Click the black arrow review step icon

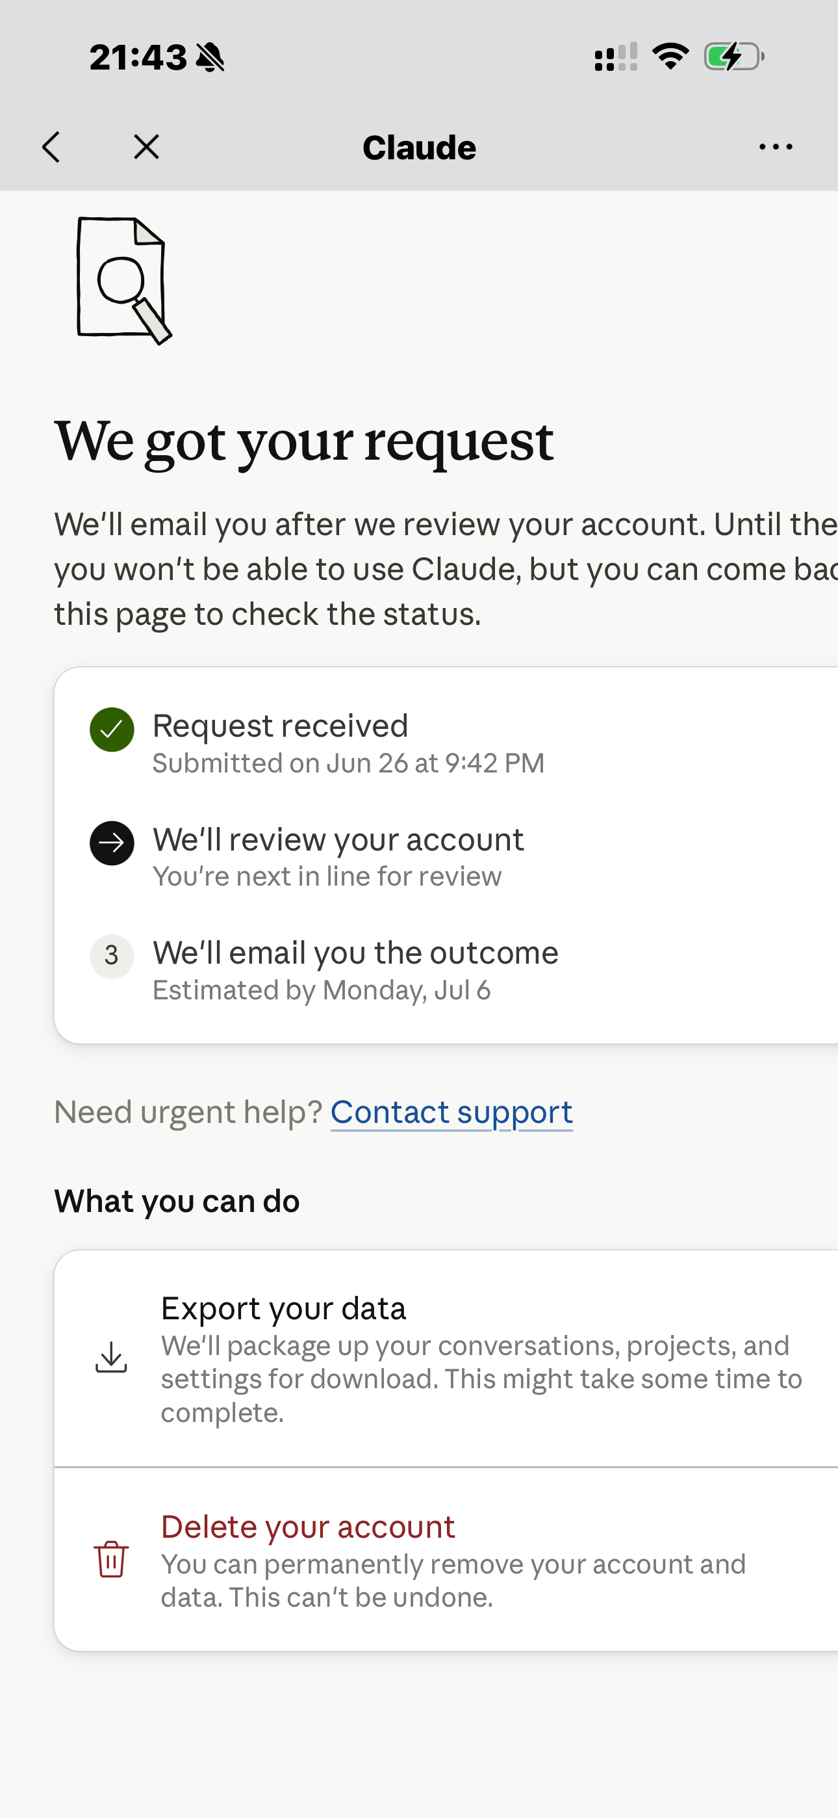tap(112, 843)
